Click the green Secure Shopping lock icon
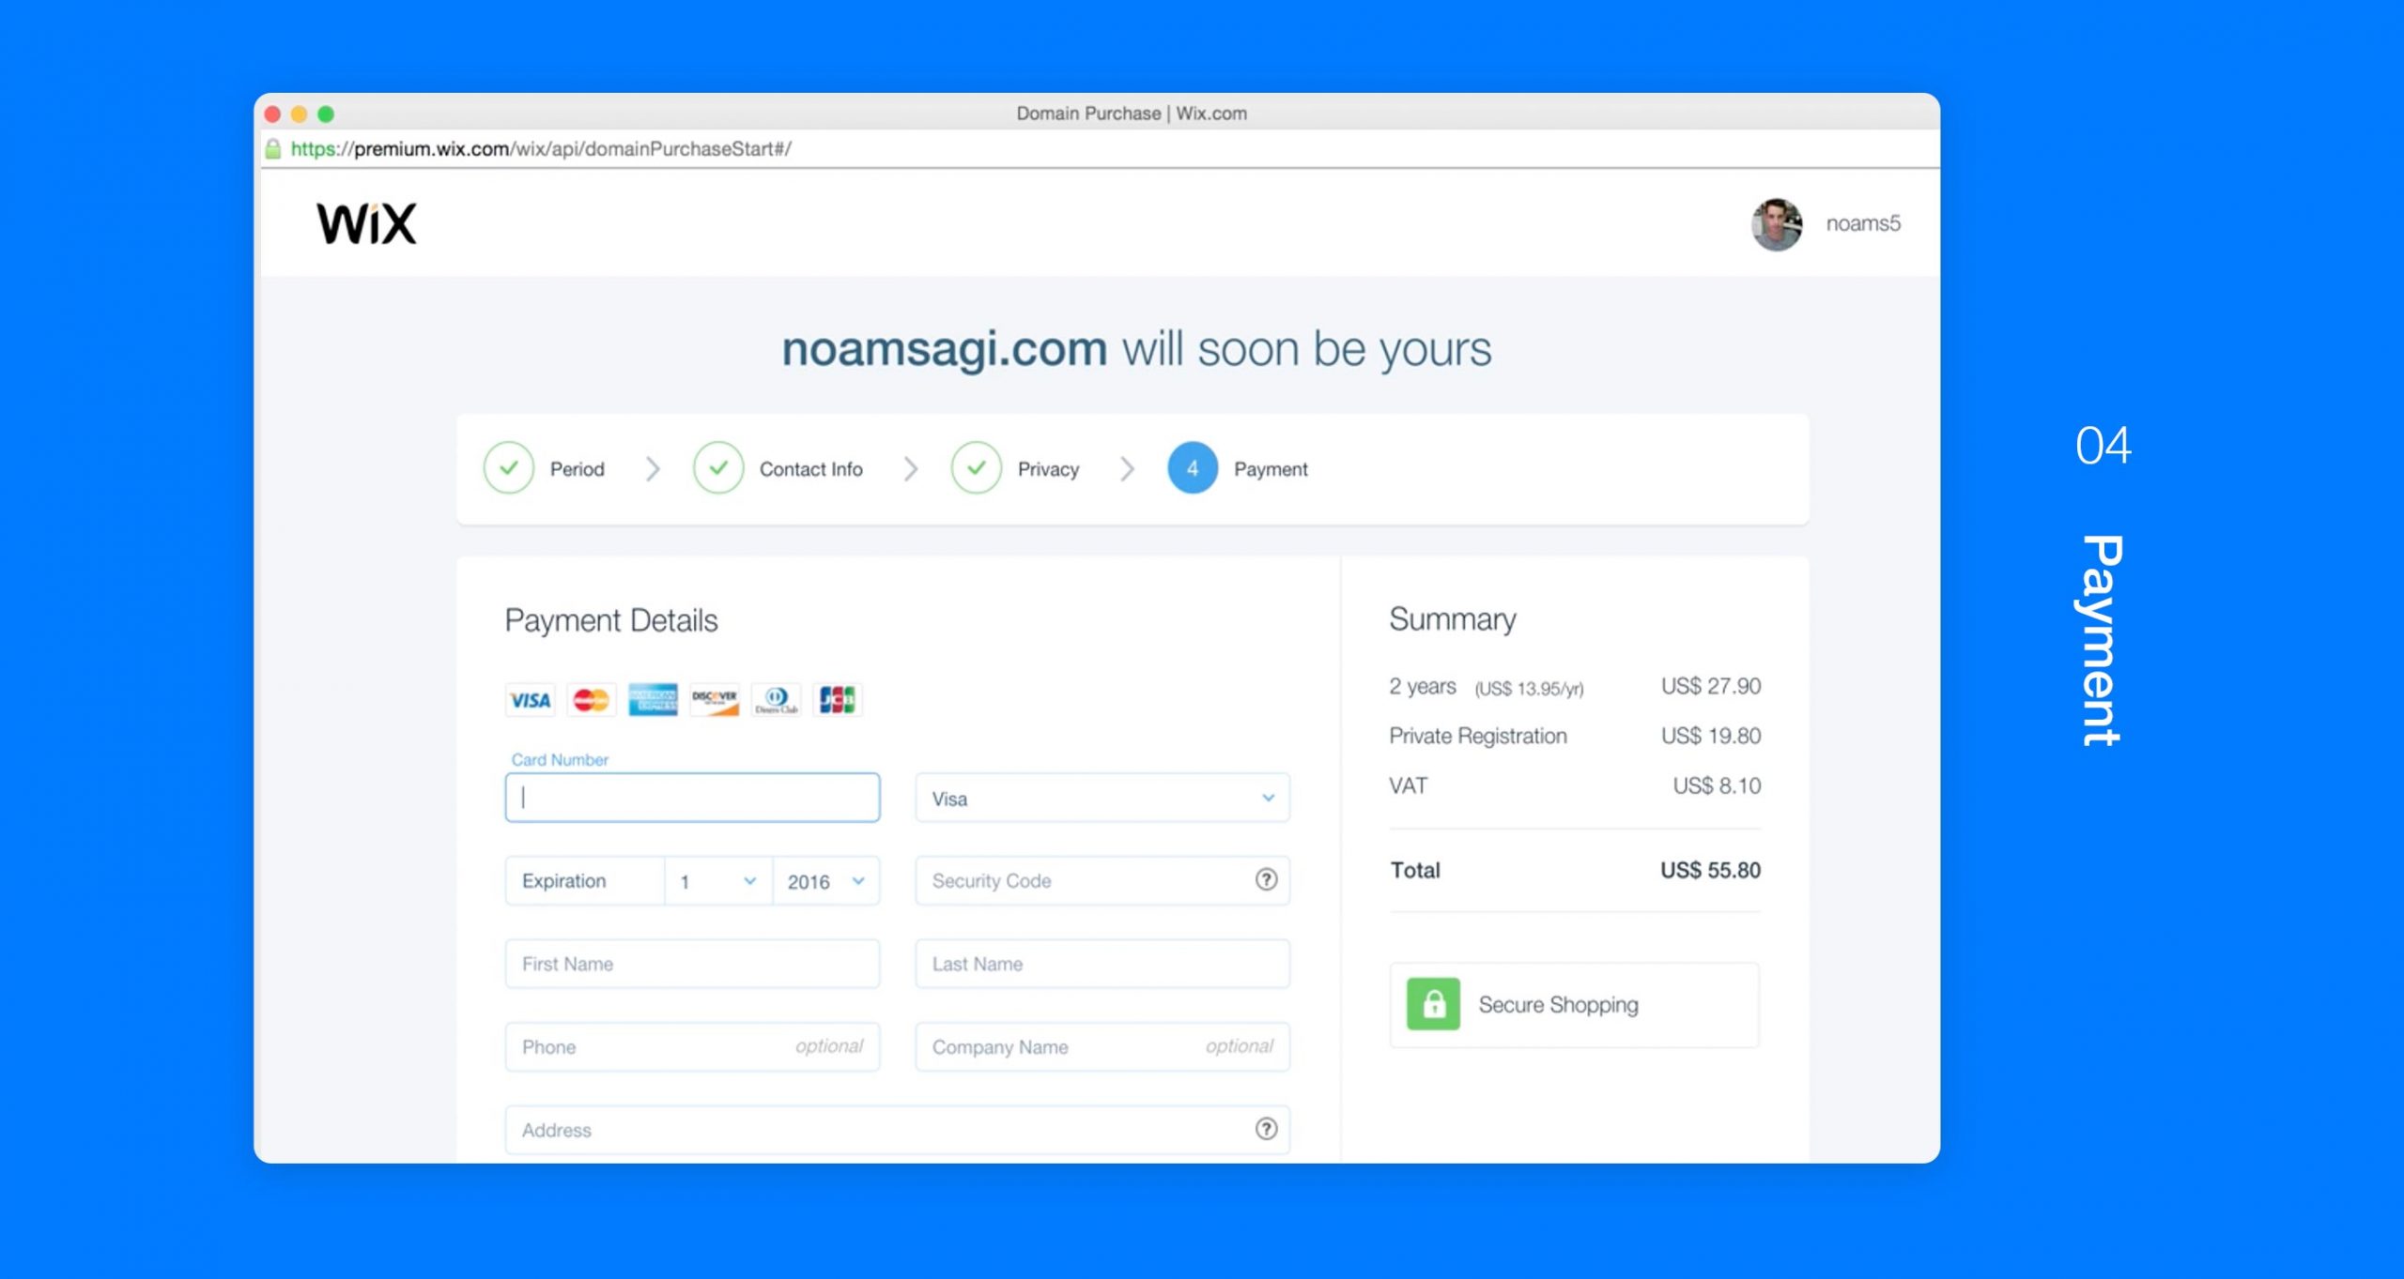Image resolution: width=2404 pixels, height=1279 pixels. pyautogui.click(x=1433, y=1004)
